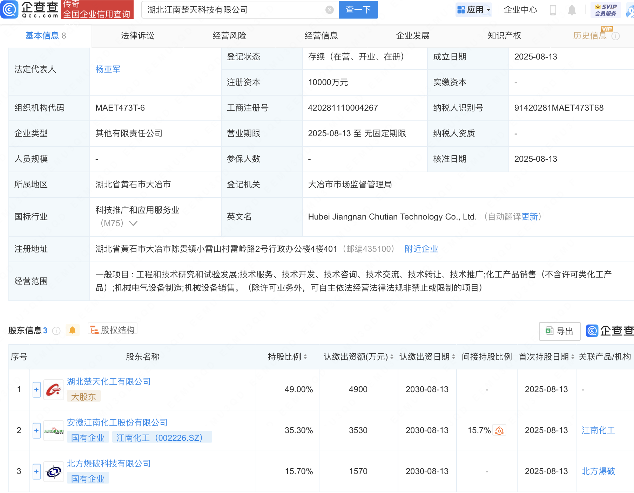Sort by 认缴出资额 column arrows
The image size is (634, 493).
coord(392,357)
